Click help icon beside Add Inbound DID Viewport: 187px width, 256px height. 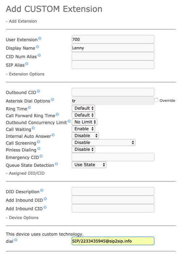45,199
